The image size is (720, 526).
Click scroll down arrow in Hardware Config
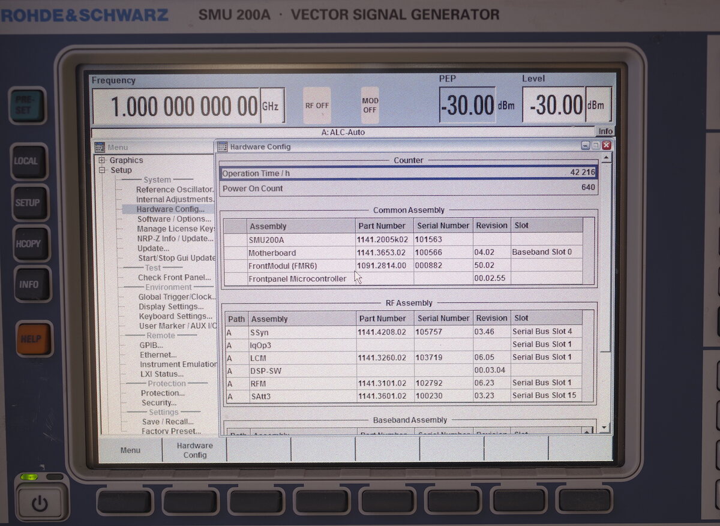click(x=605, y=428)
